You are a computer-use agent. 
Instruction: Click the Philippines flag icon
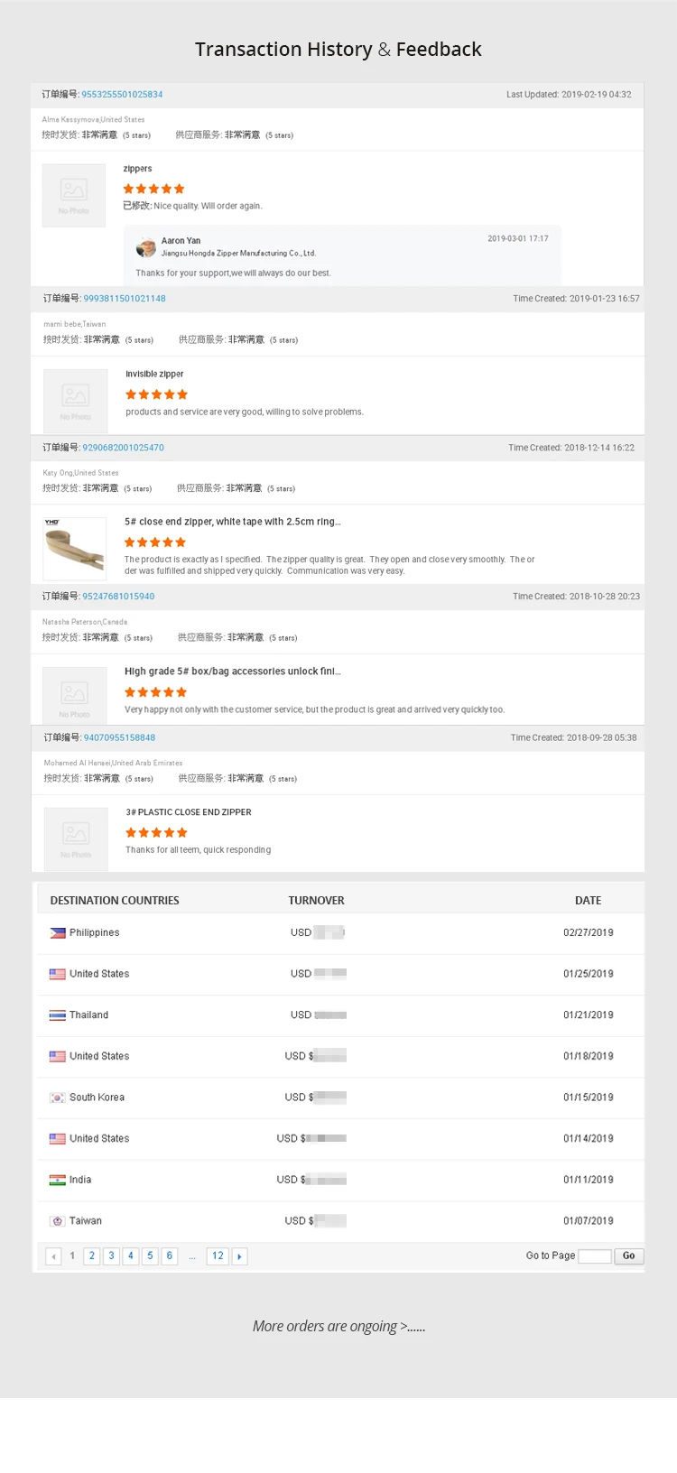58,933
